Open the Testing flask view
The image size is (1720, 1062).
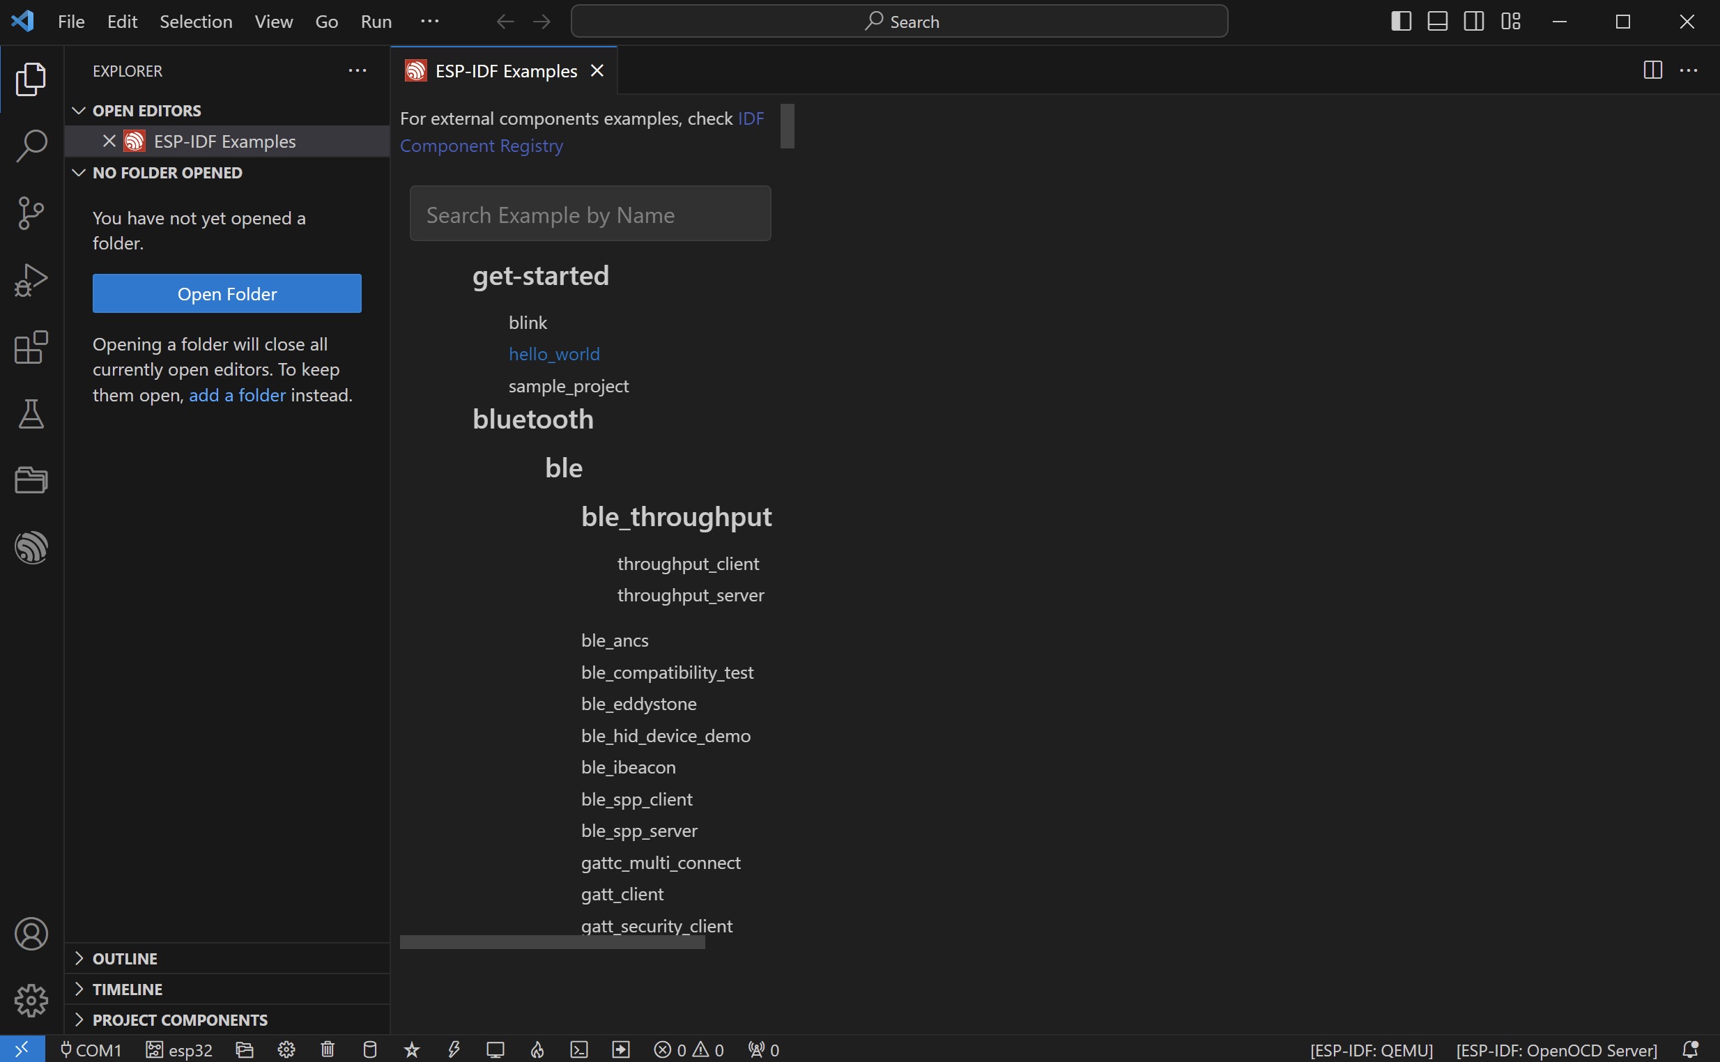click(31, 414)
